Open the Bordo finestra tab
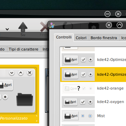The width and height of the screenshot is (126, 126). click(x=104, y=38)
